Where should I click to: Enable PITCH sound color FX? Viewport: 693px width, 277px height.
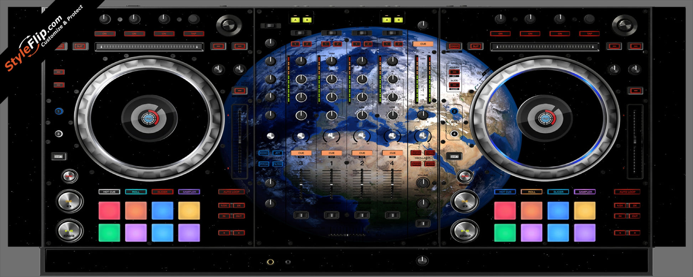pos(264,164)
